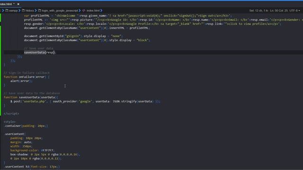Click the 'function onFailure(error)' line

tap(27, 77)
